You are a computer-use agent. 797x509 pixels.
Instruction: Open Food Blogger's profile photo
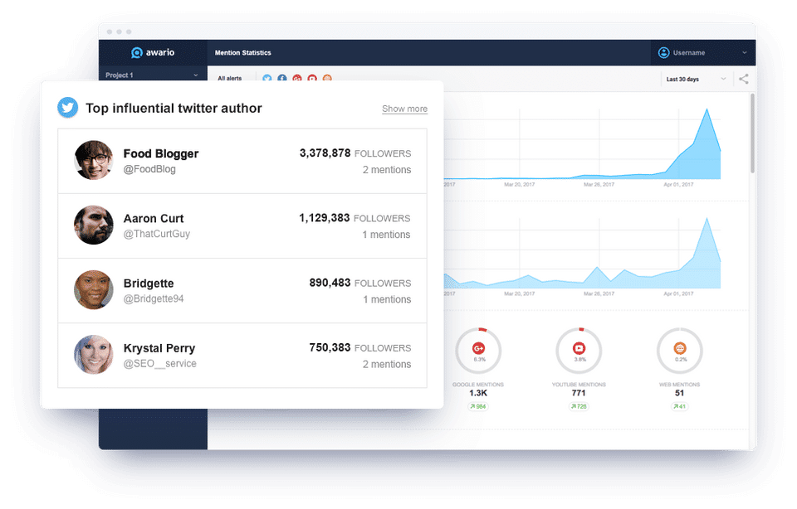tap(94, 160)
